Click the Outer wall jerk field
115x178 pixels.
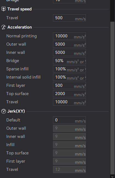coord(69,128)
